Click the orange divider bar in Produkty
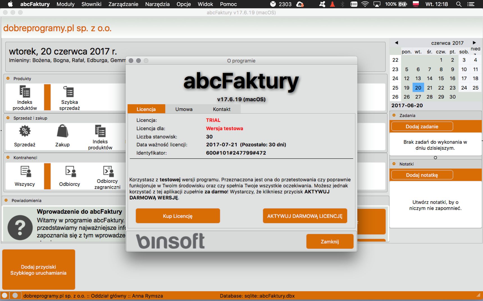Image resolution: width=483 pixels, height=301 pixels. click(x=47, y=97)
